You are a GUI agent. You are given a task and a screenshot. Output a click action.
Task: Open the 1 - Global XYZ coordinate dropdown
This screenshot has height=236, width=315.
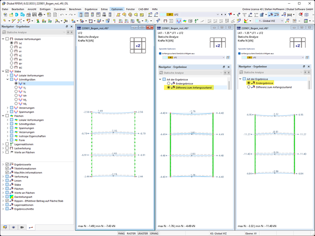click(282, 21)
